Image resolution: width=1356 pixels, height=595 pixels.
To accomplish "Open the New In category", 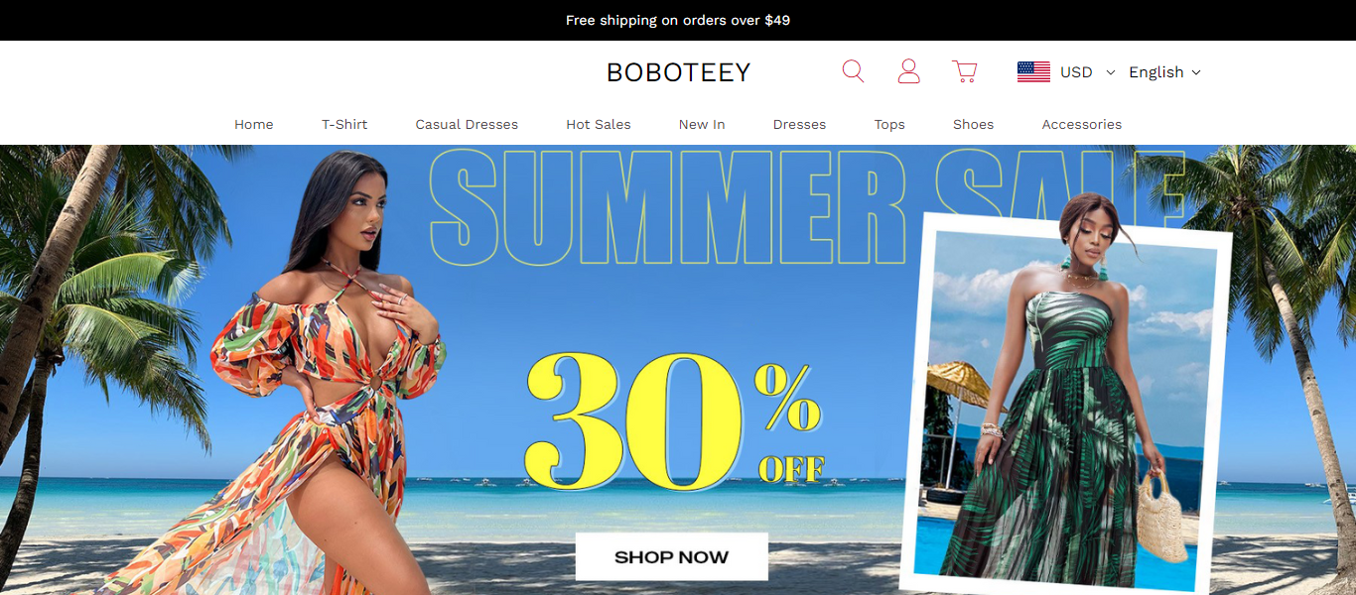I will pos(702,124).
